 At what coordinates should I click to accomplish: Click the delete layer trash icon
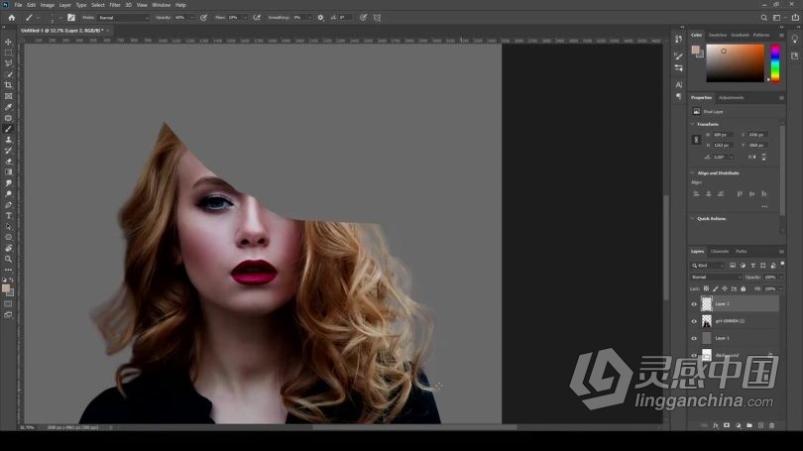tap(772, 425)
